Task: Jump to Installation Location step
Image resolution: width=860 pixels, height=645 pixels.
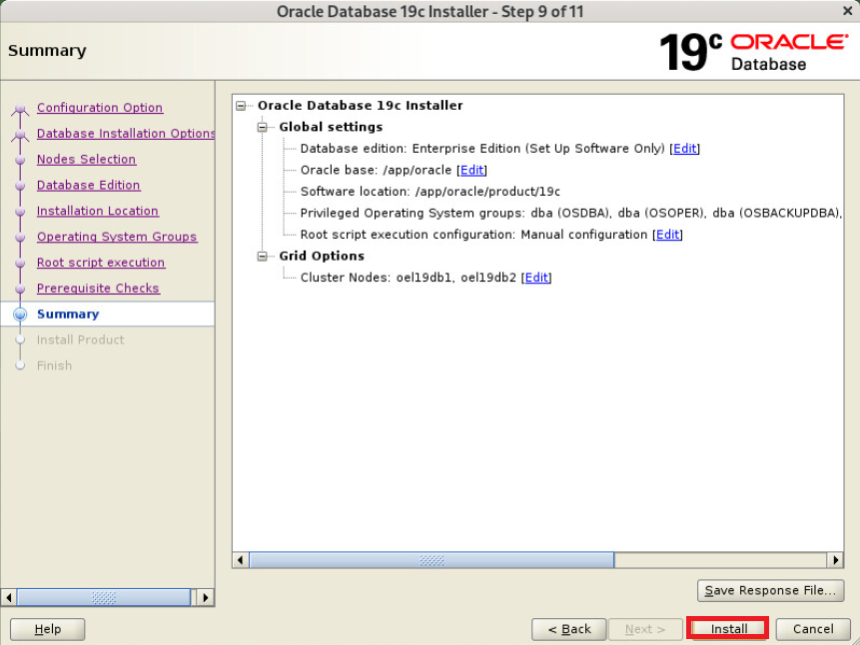Action: pyautogui.click(x=98, y=211)
